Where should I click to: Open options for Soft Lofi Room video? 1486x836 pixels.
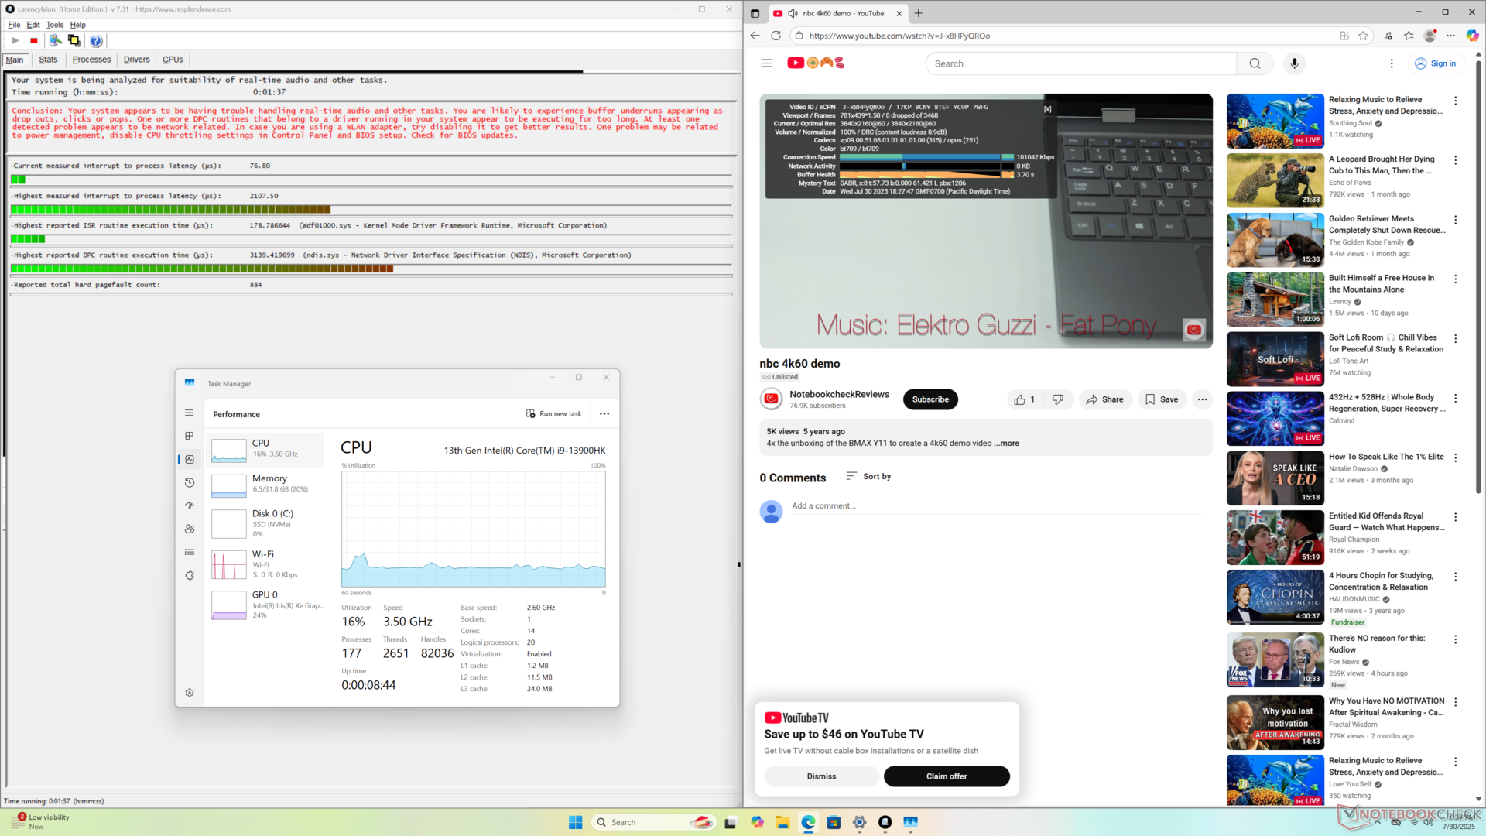pyautogui.click(x=1455, y=338)
